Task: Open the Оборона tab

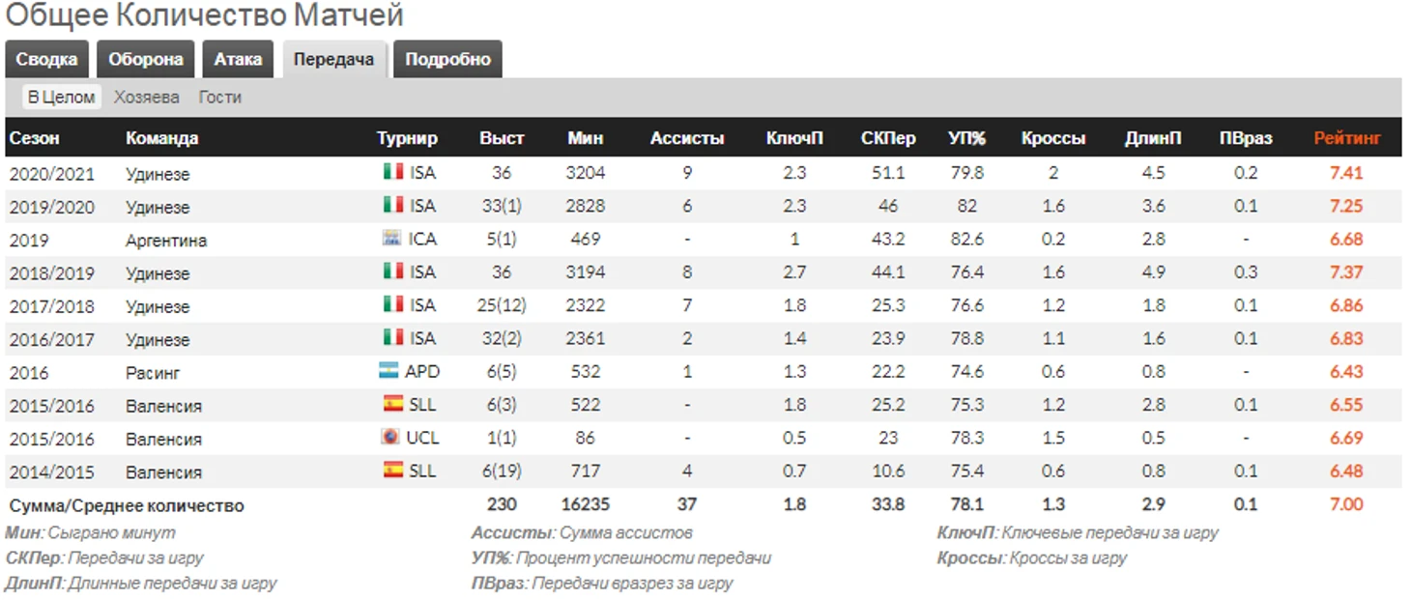Action: coord(146,59)
